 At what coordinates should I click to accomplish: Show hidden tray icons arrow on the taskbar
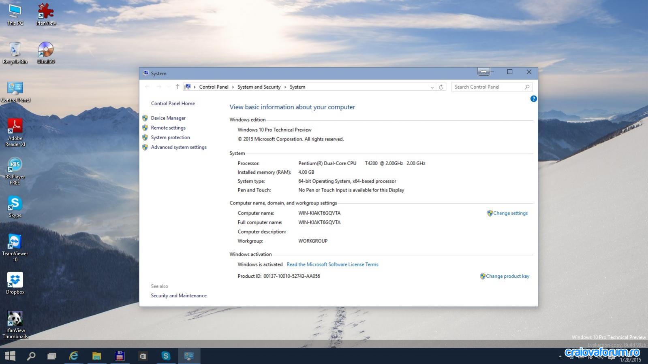pyautogui.click(x=560, y=356)
